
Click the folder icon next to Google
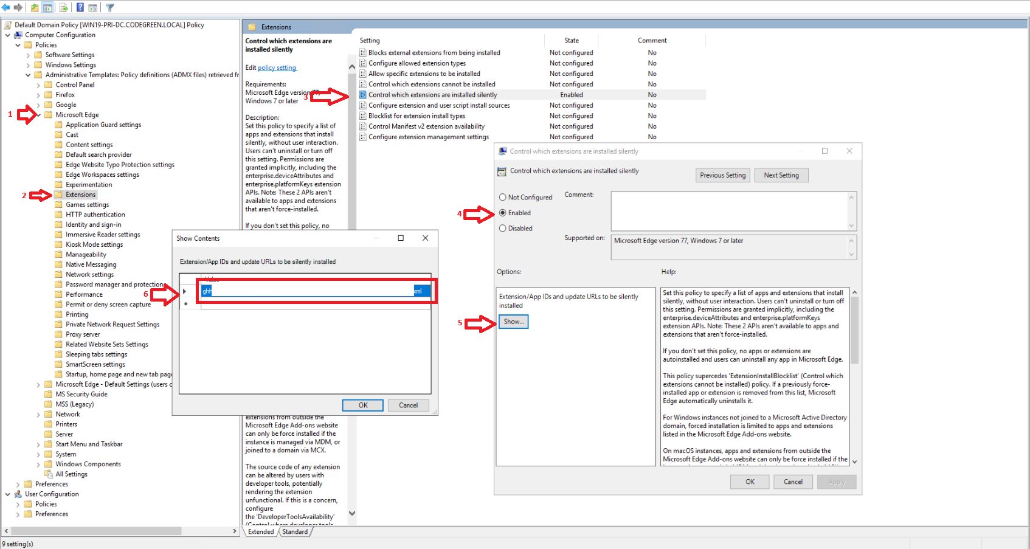click(x=49, y=105)
